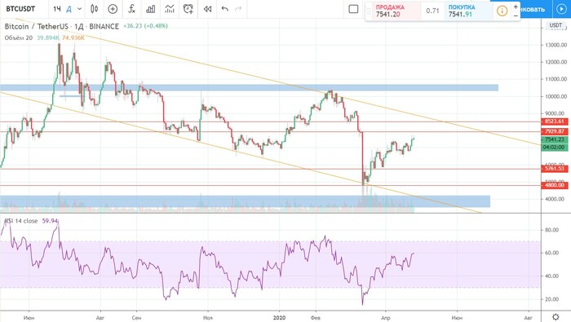
Task: Select the lower blue support zone rectangle
Action: pos(245,201)
